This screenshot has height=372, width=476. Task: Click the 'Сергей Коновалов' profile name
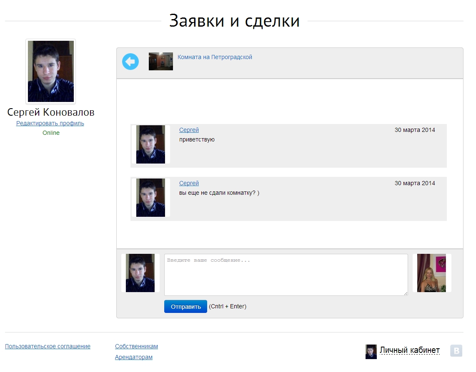[51, 112]
